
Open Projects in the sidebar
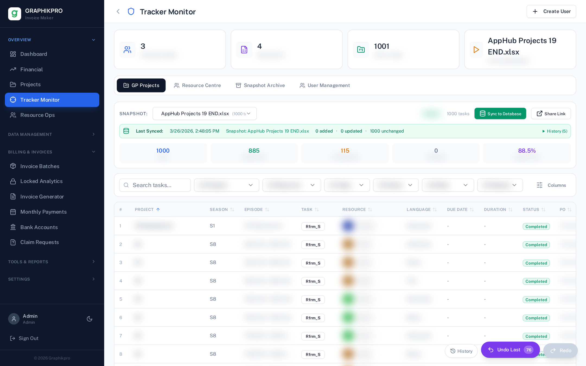[52, 84]
